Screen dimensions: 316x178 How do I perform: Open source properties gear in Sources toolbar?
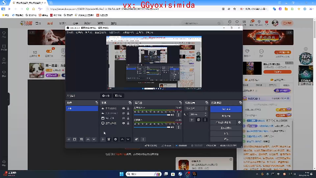[115, 139]
